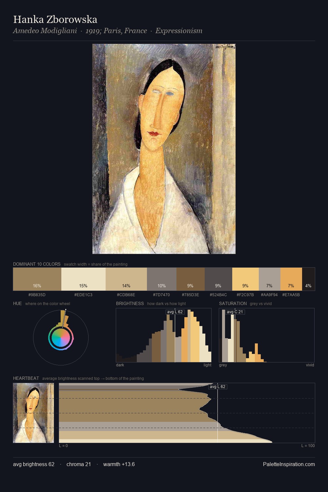This screenshot has width=328, height=492.
Task: Select the #7D7470 10% swatch
Action: pos(162,279)
